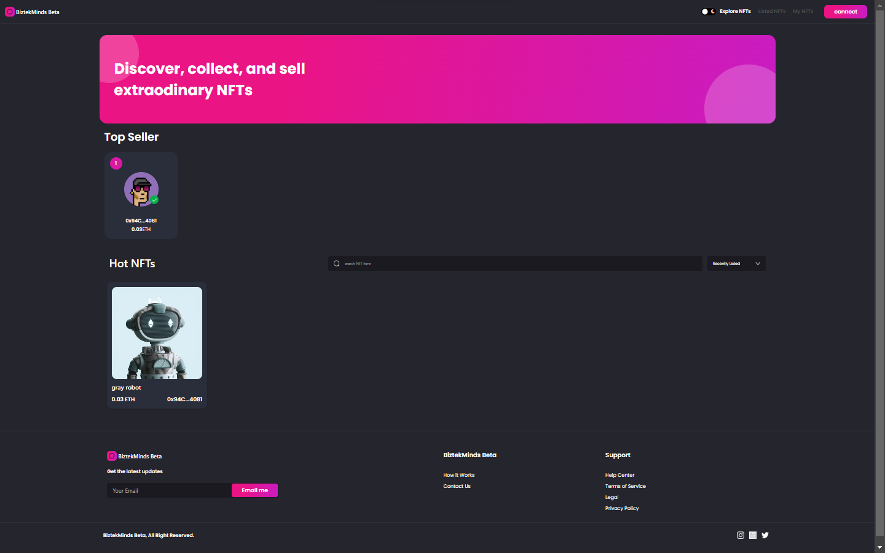Switch to Listed NFTs tab
The image size is (885, 553).
(771, 12)
